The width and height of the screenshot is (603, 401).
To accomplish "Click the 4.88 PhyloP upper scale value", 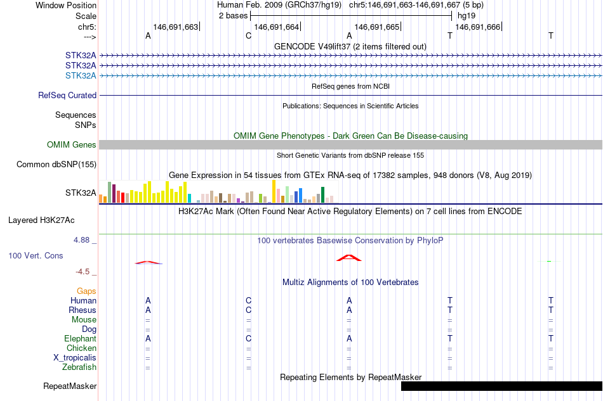I will tap(81, 240).
